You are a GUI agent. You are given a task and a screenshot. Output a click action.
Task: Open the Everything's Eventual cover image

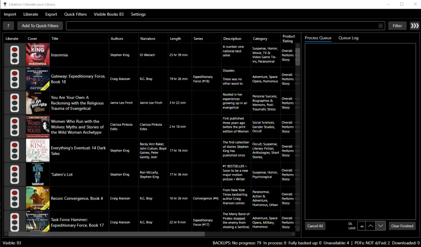click(38, 151)
